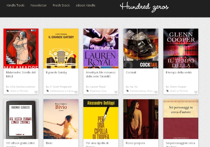Image resolution: width=210 pixels, height=147 pixels.
Task: Open the title link Il tempo della verità
Action: [x=179, y=72]
